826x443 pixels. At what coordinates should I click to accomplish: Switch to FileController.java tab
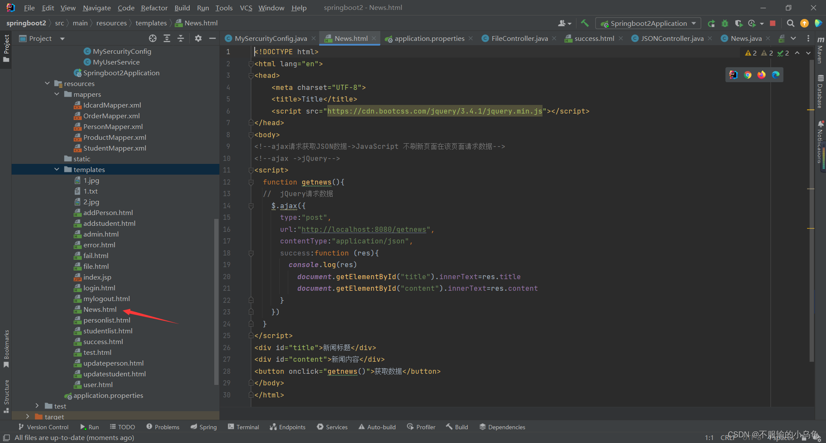tap(519, 38)
